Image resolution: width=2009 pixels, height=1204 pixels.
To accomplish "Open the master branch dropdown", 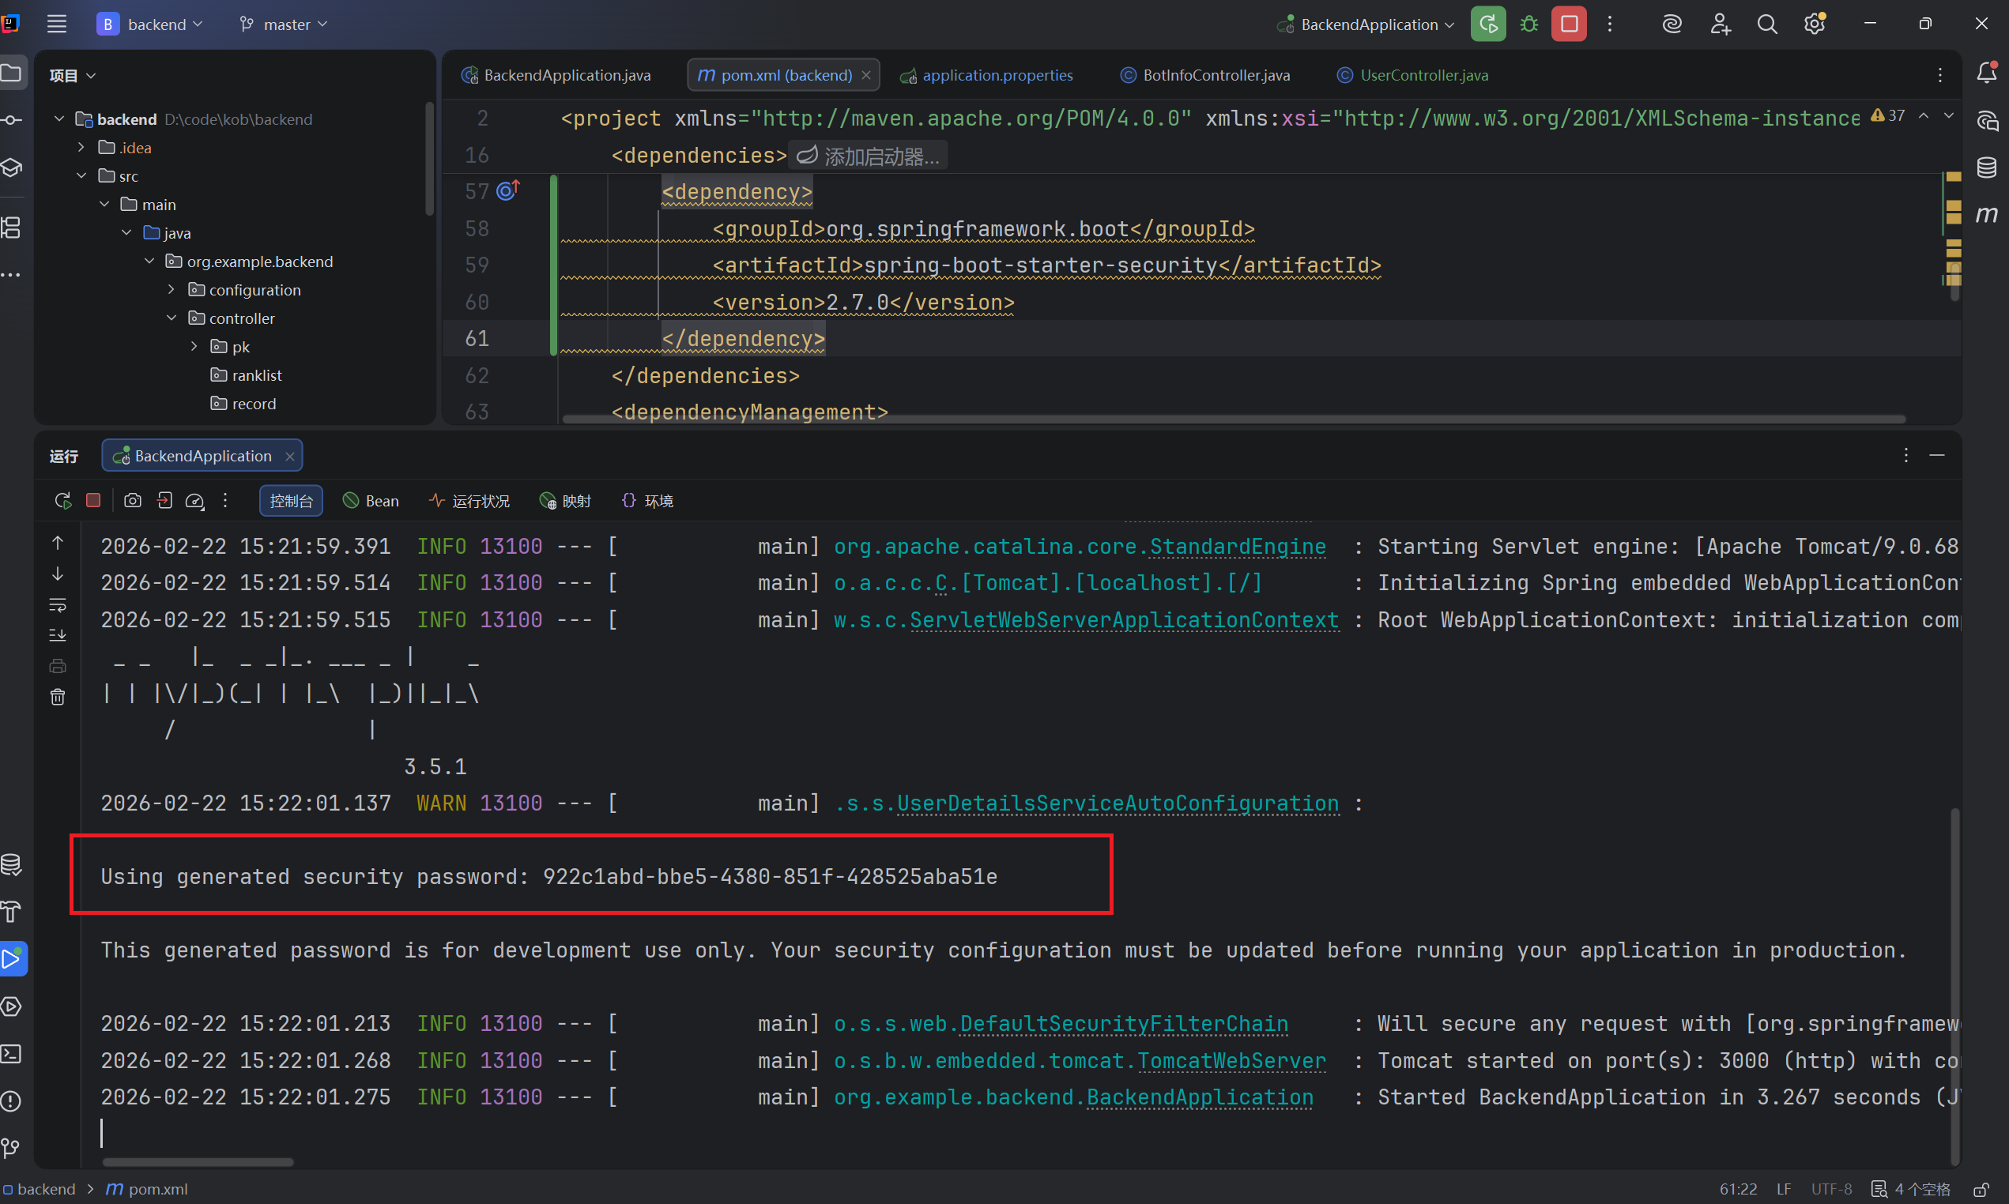I will [284, 24].
